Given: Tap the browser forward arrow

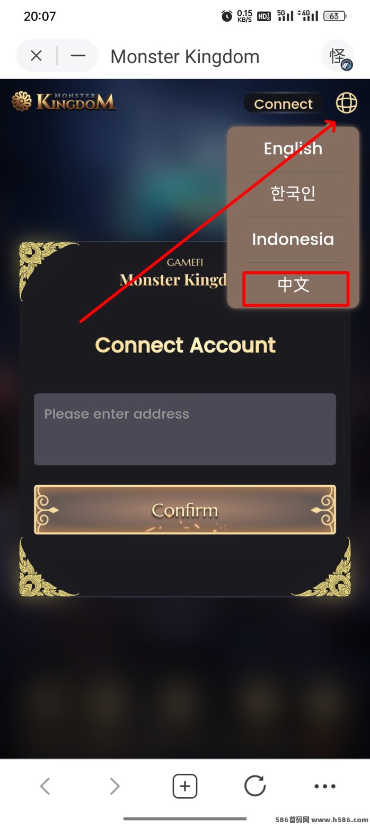Looking at the screenshot, I should [114, 786].
